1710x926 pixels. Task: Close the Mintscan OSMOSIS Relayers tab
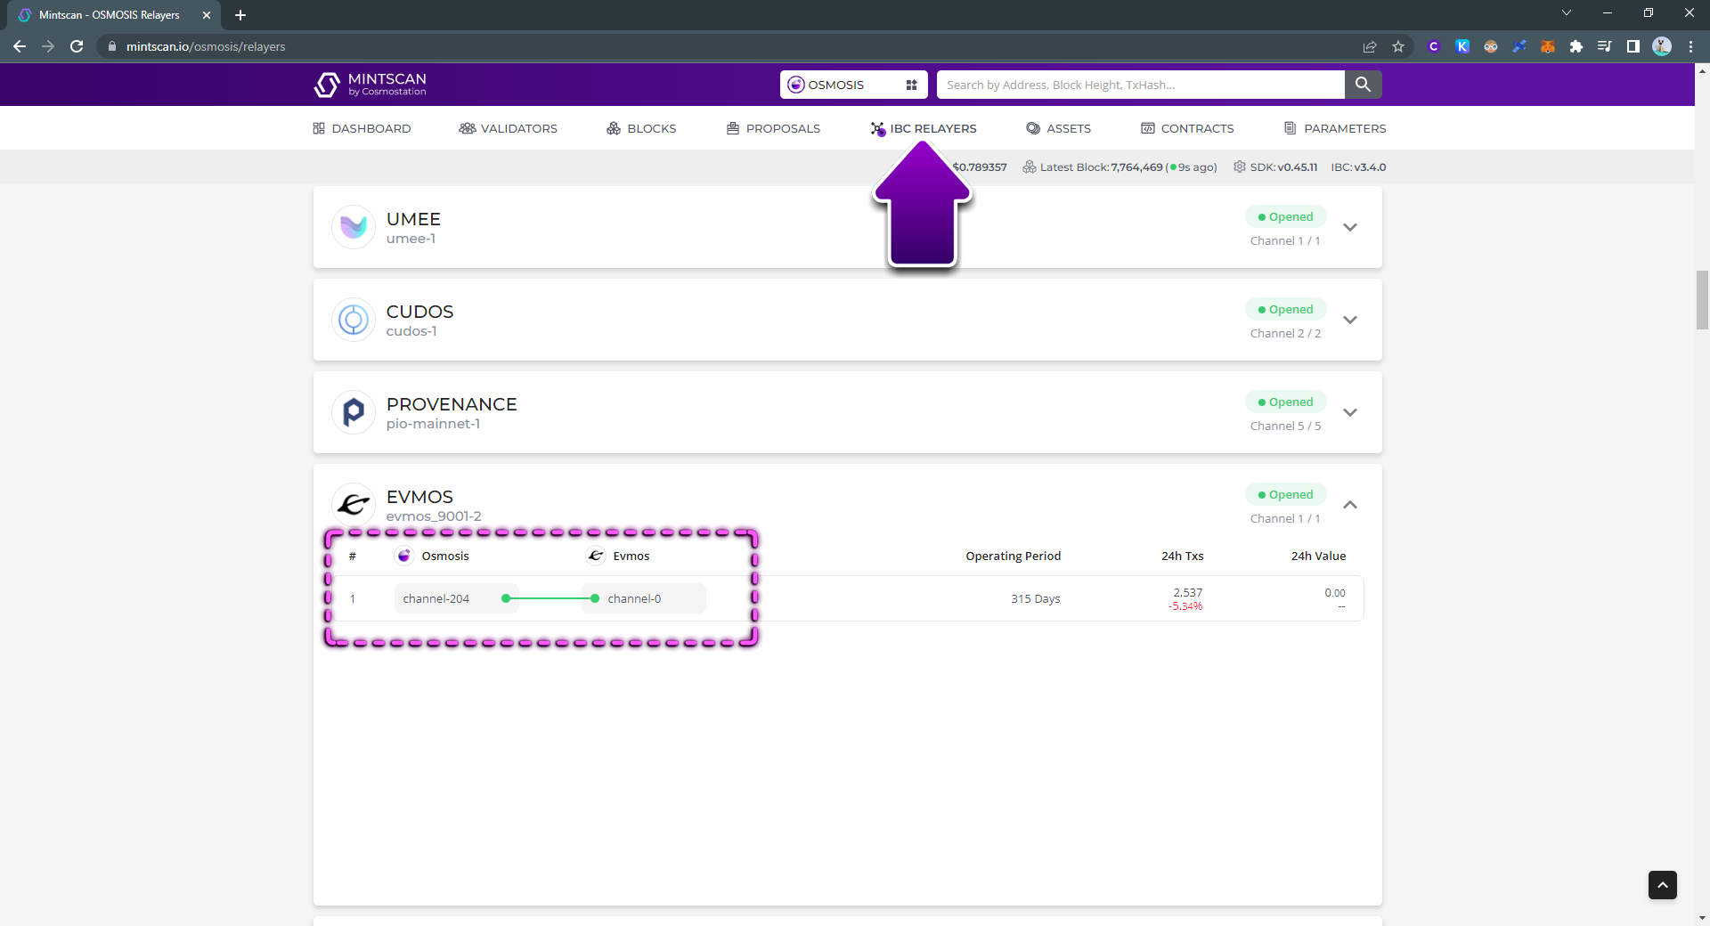(207, 15)
